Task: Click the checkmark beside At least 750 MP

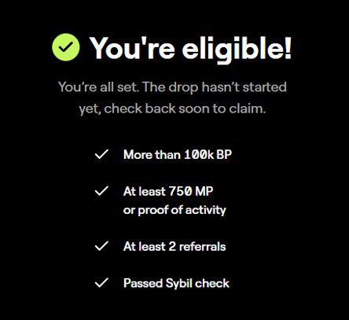Action: click(x=101, y=191)
